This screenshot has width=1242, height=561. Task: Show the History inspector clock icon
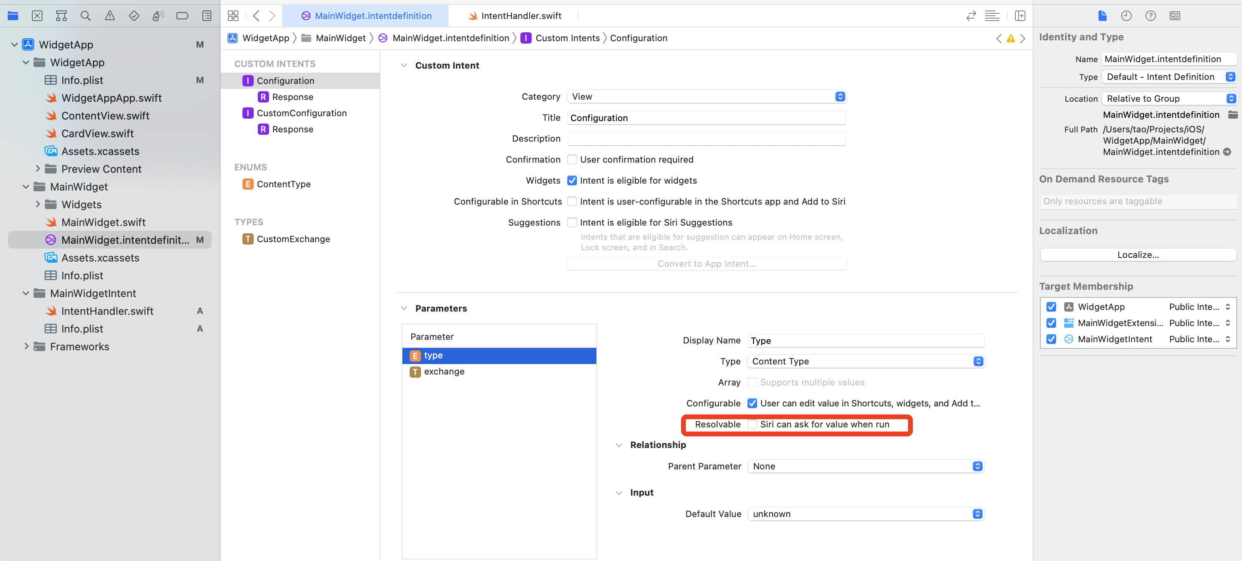(1126, 16)
